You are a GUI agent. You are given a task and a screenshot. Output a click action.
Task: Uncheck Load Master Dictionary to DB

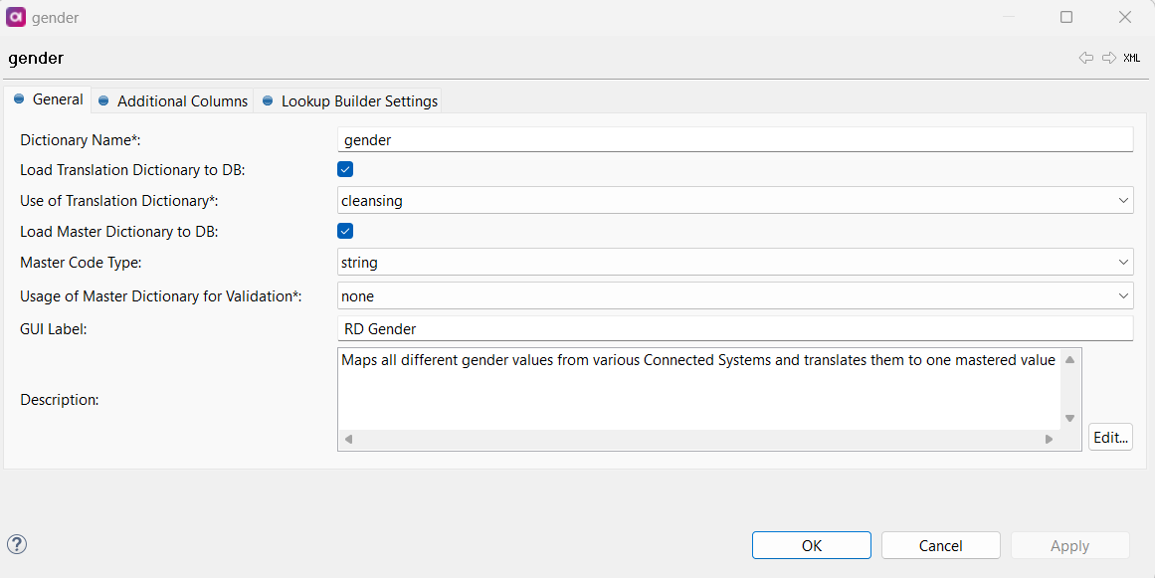coord(344,231)
